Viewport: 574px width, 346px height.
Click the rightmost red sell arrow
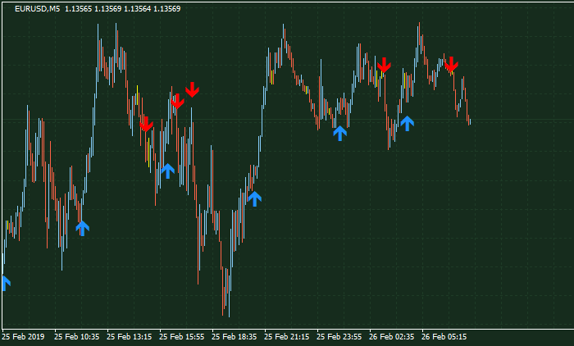click(451, 64)
